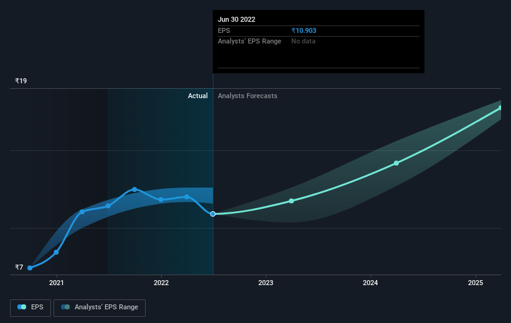Click the EPS point in mid-2021
Image resolution: width=511 pixels, height=323 pixels.
(x=108, y=206)
